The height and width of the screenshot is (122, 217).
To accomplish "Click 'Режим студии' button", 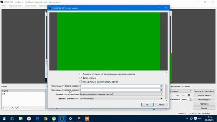I will 204,100.
